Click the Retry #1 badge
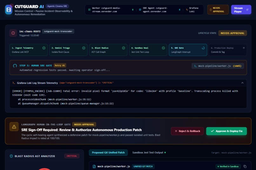Screen dimensions: 256x170 (x=60, y=66)
